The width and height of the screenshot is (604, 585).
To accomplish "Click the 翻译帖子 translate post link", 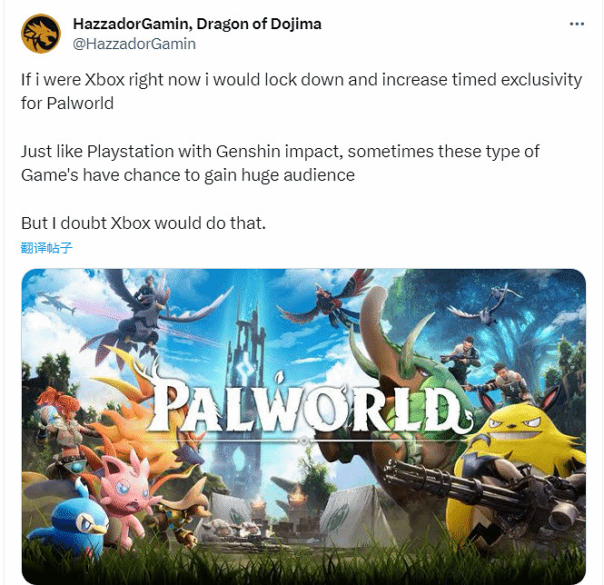I will coord(46,247).
